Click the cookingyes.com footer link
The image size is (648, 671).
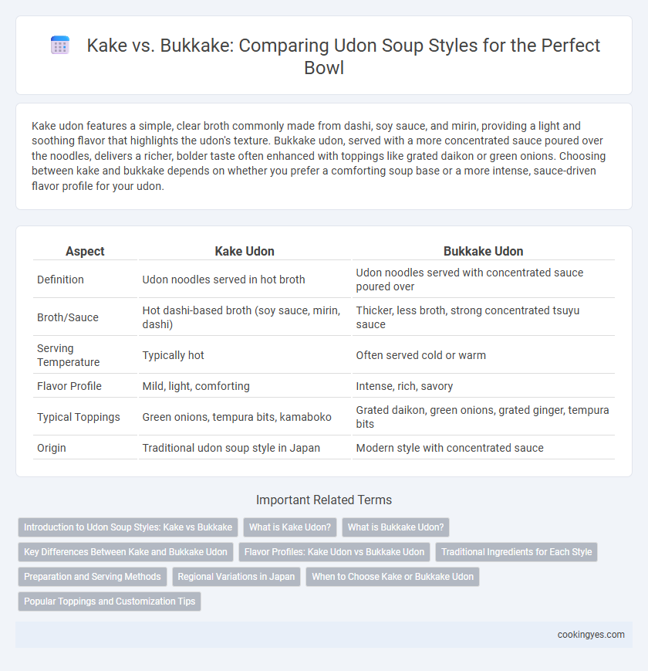coord(591,635)
